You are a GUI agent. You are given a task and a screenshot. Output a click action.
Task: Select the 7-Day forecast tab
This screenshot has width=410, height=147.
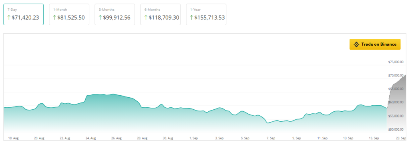24,14
